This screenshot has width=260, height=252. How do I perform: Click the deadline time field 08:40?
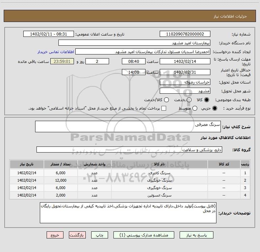tap(134, 61)
